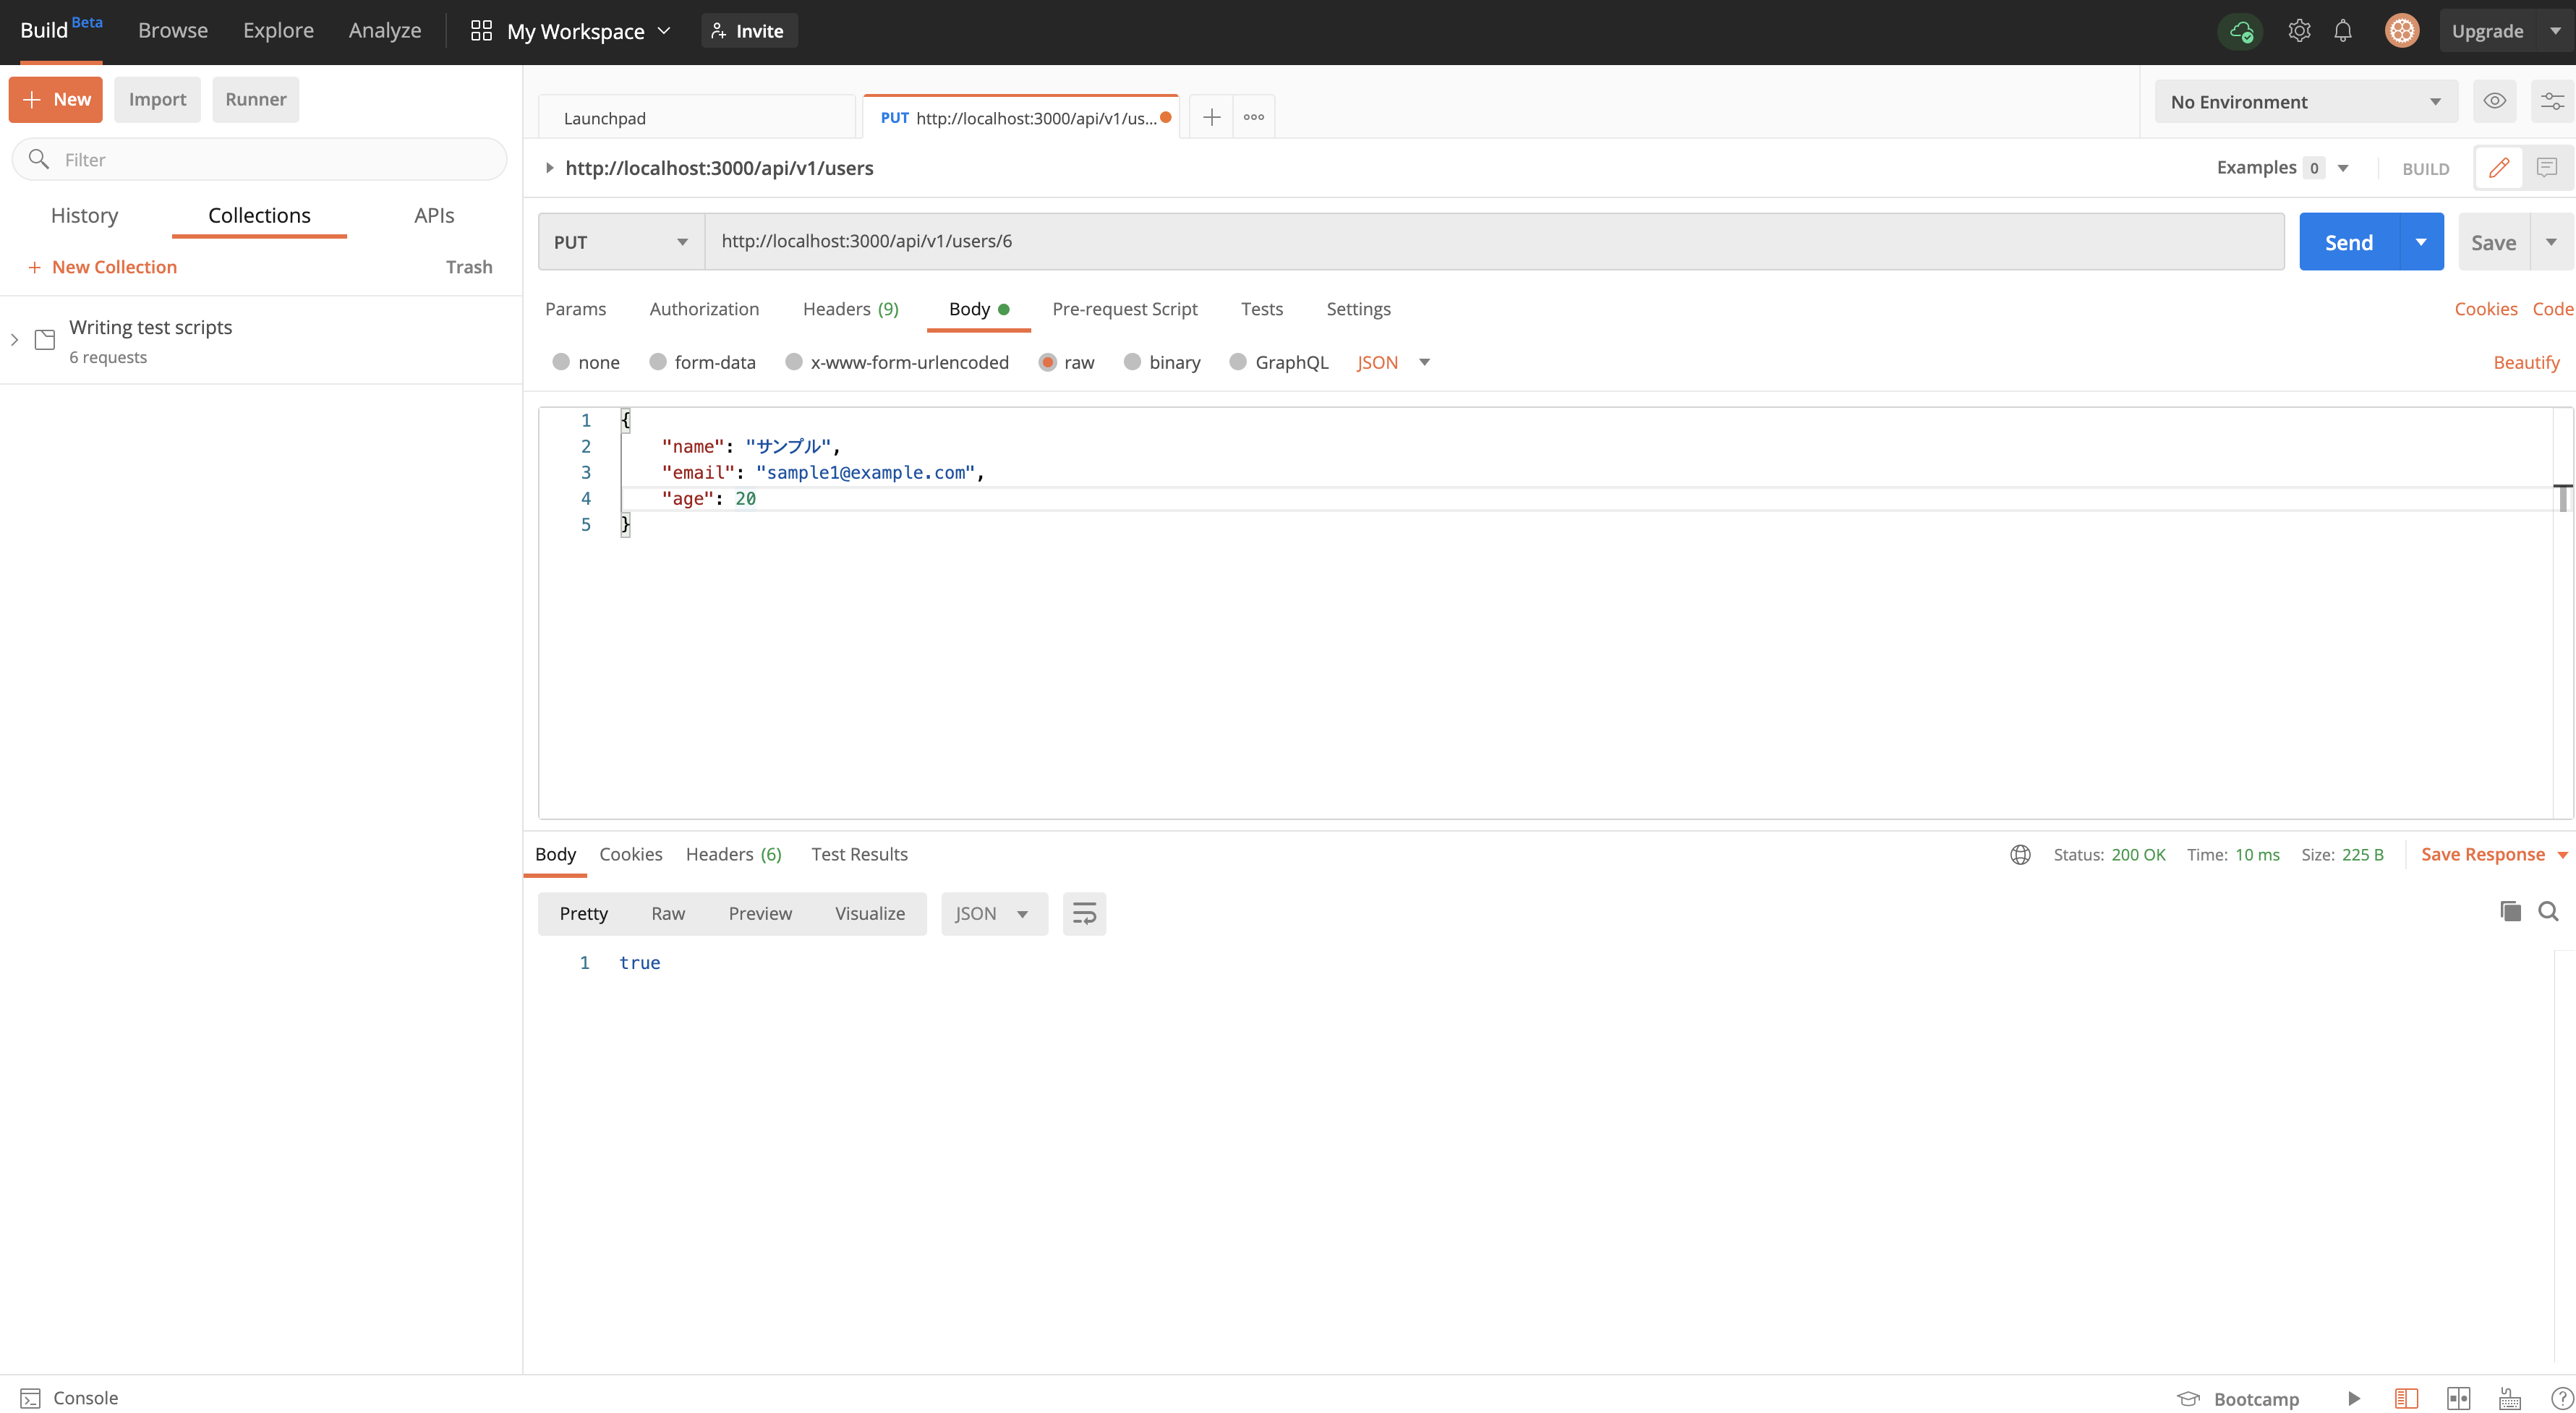The width and height of the screenshot is (2576, 1413).
Task: Open the History sidebar tab
Action: (84, 215)
